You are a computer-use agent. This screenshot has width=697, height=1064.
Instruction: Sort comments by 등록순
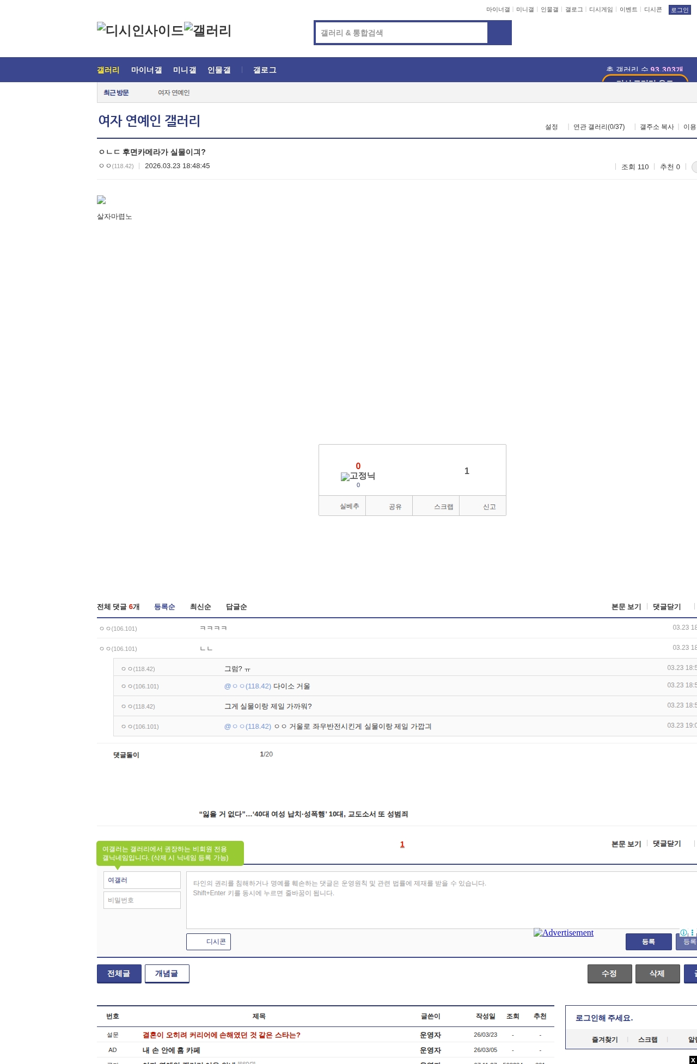[164, 607]
